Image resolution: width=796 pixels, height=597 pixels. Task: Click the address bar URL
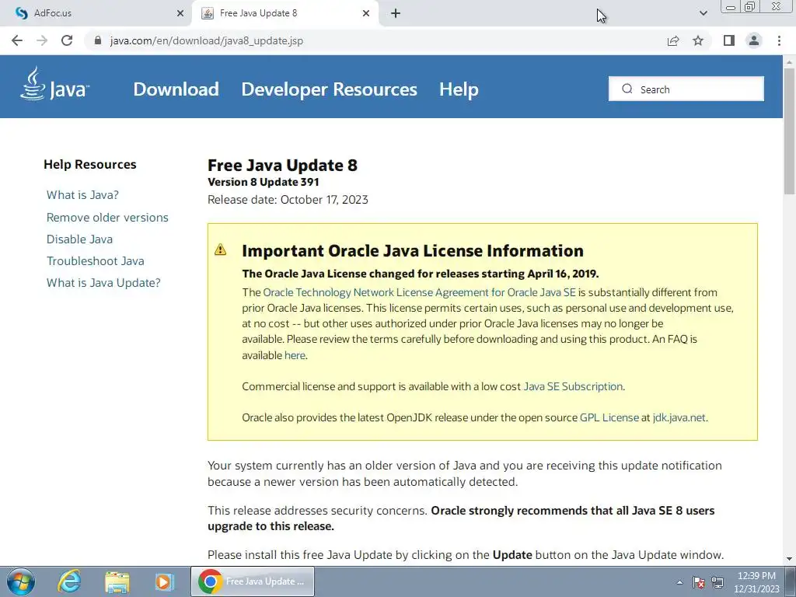coord(207,40)
